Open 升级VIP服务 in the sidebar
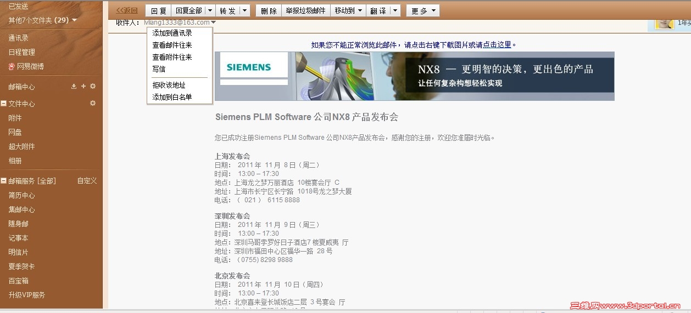Screen dimensions: 691x313 pos(26,295)
